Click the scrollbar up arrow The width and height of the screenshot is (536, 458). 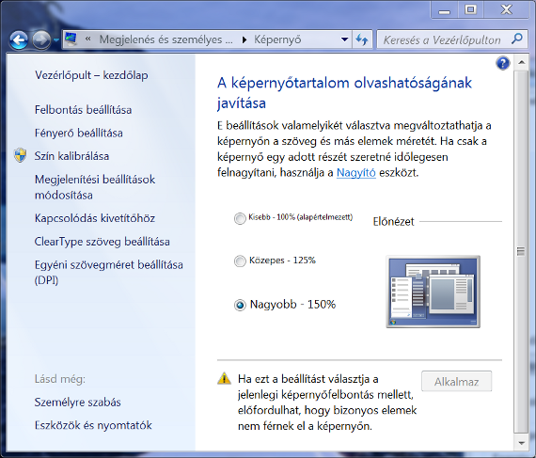click(521, 62)
